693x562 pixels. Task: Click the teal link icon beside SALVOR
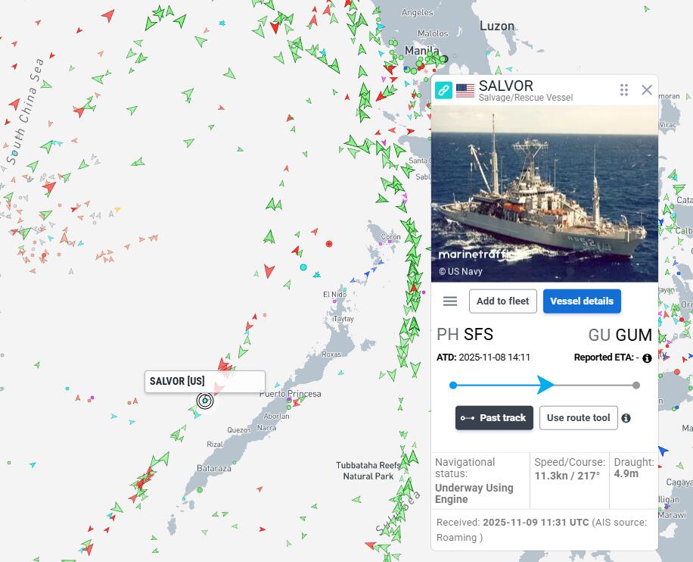click(x=443, y=90)
